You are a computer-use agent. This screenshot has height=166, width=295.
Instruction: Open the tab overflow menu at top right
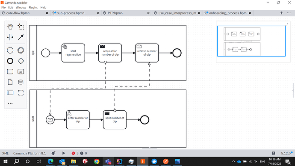click(289, 13)
